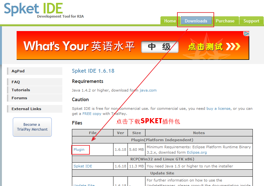Image resolution: width=264 pixels, height=186 pixels.
Task: Open the Eclipse.org link
Action: click(197, 152)
